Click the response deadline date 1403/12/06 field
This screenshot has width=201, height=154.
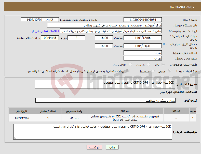[143, 38]
